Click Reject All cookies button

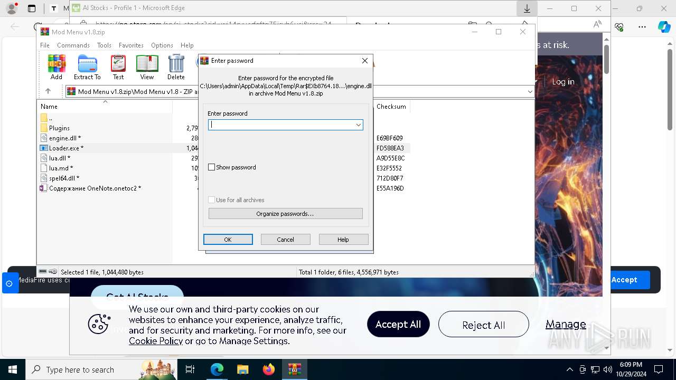click(484, 325)
